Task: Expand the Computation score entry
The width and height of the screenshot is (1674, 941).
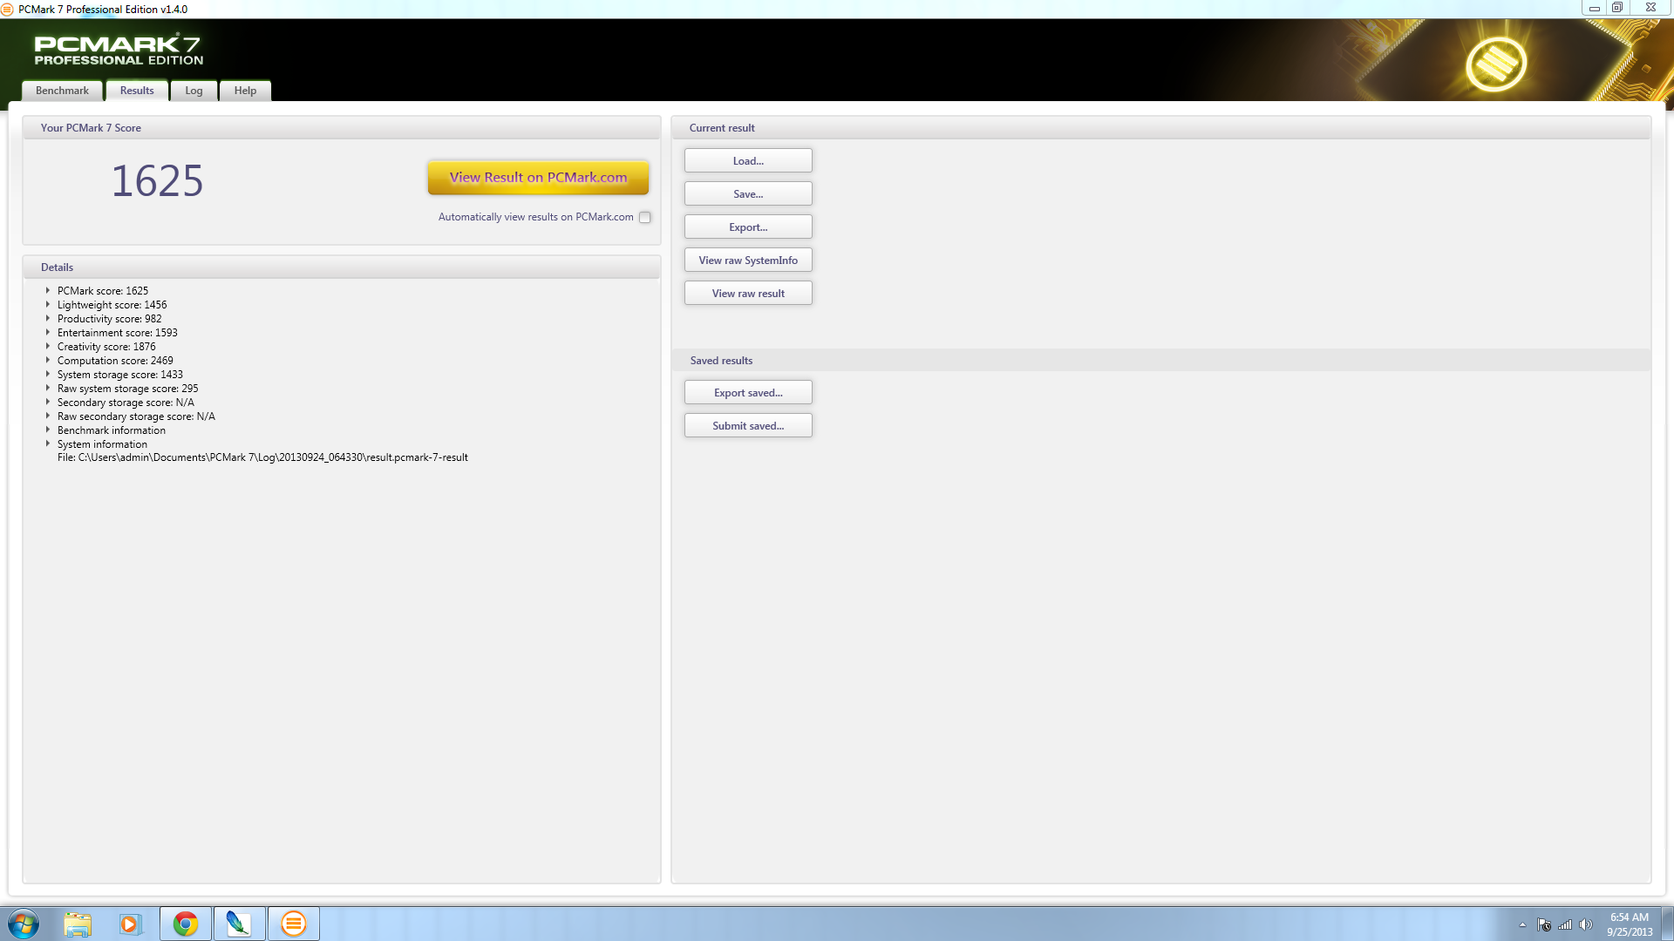Action: pos(48,361)
